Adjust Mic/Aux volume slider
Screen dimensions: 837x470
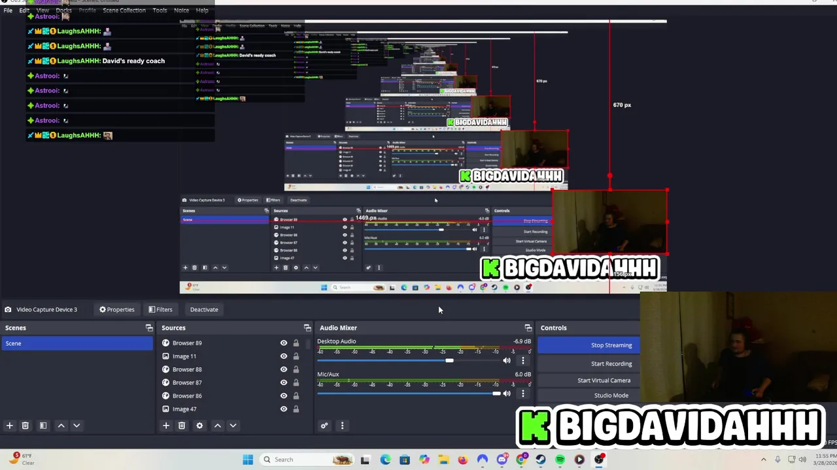496,393
